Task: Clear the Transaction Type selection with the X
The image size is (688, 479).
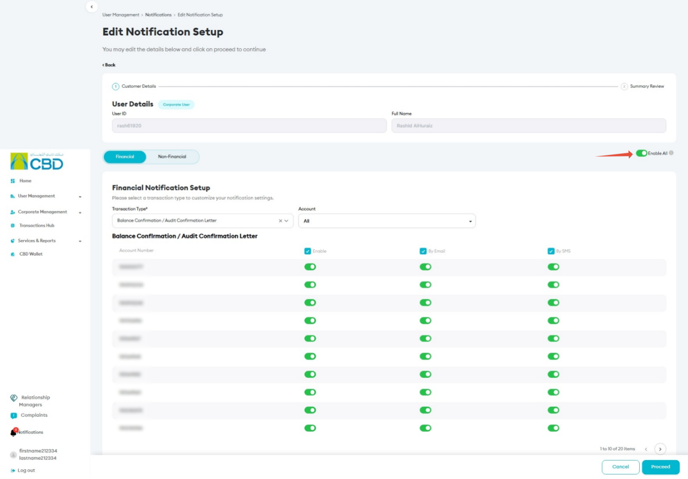Action: coord(280,221)
